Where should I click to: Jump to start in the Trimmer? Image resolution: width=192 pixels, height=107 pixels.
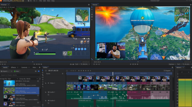click(x=34, y=64)
